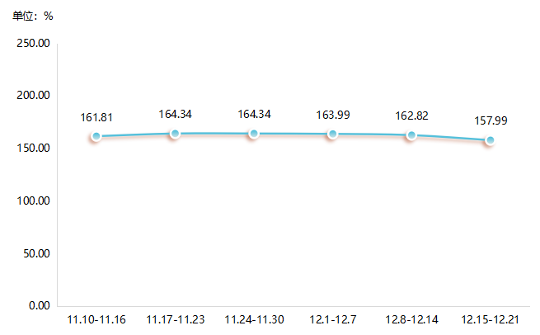This screenshot has height=335, width=540.
Task: Click the 12.8-12.14 data point marker
Action: (x=411, y=134)
